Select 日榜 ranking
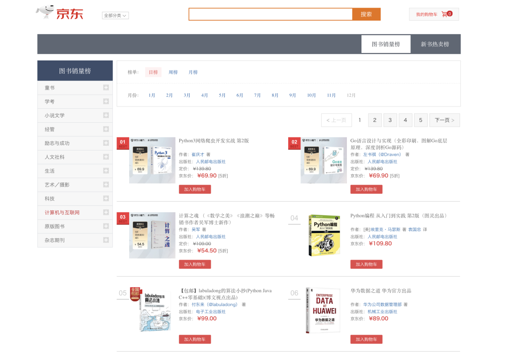The height and width of the screenshot is (353, 507). click(x=153, y=72)
